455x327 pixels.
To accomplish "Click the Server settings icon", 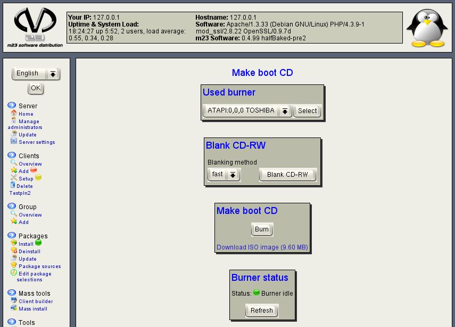I will [14, 142].
